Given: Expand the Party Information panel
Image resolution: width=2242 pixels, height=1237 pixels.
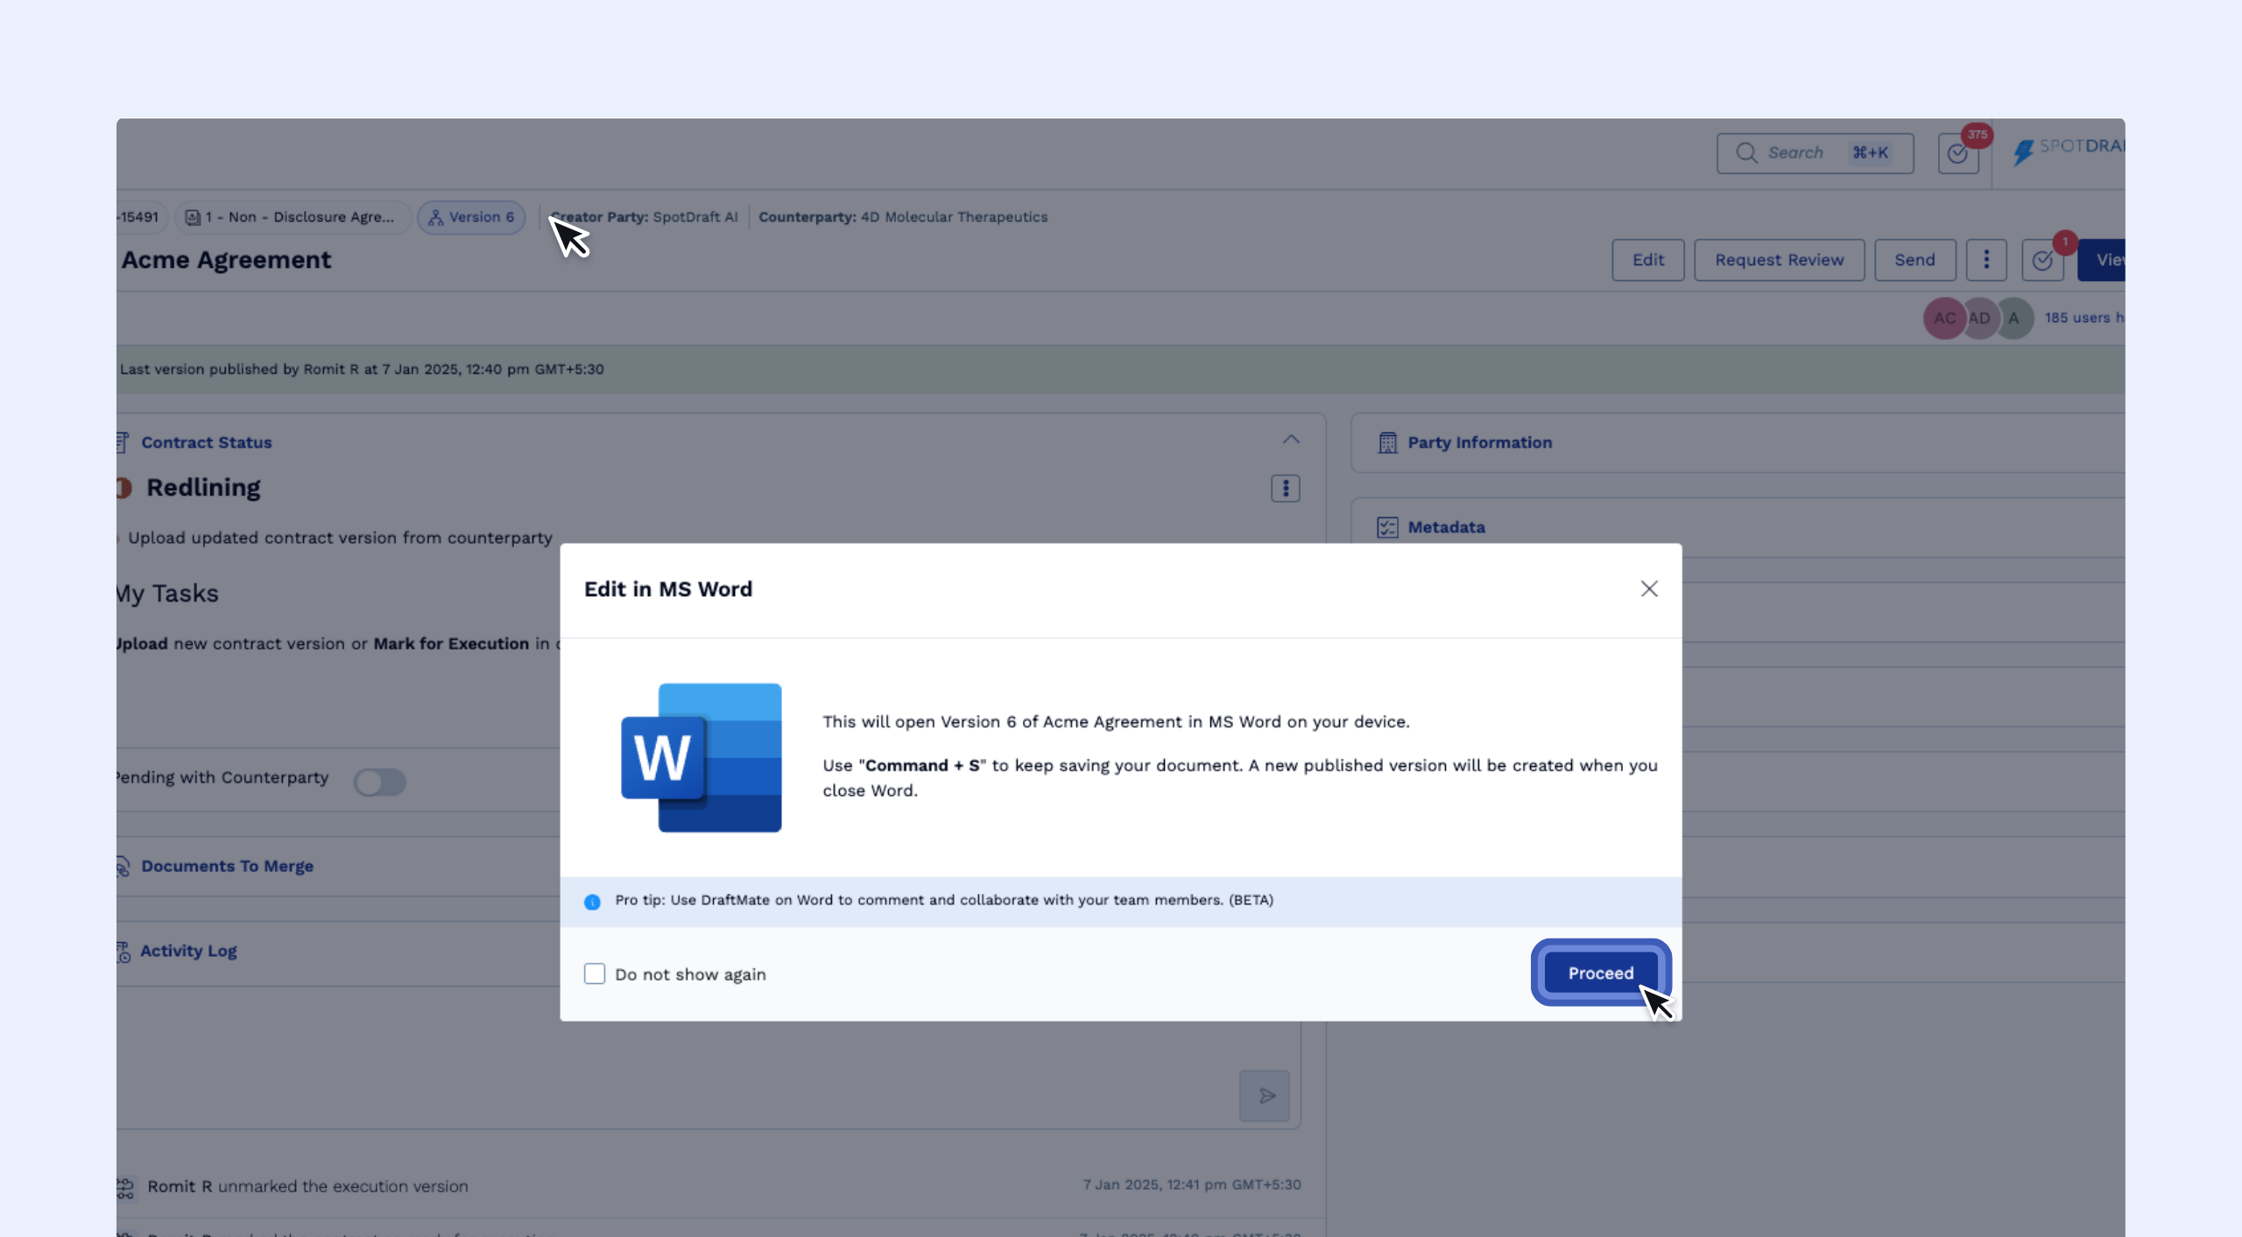Looking at the screenshot, I should click(x=1479, y=443).
